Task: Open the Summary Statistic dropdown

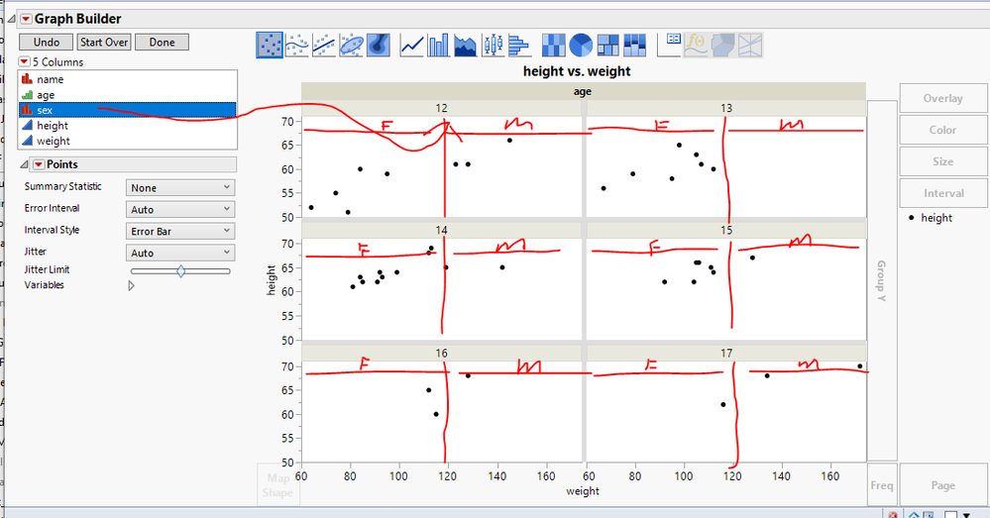Action: click(180, 188)
